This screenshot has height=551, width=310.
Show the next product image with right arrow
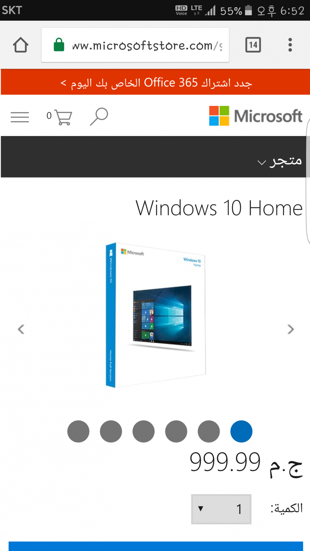tap(291, 329)
